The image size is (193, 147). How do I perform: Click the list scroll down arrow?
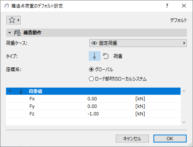tap(184, 122)
